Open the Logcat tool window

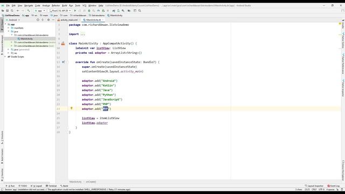[x=36, y=186]
